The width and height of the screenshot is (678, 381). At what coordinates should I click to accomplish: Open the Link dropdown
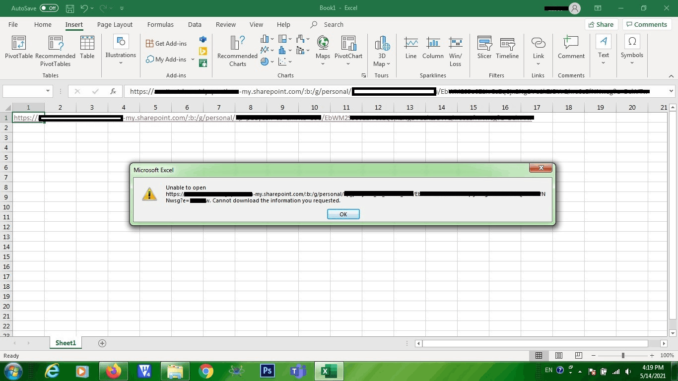pyautogui.click(x=539, y=51)
